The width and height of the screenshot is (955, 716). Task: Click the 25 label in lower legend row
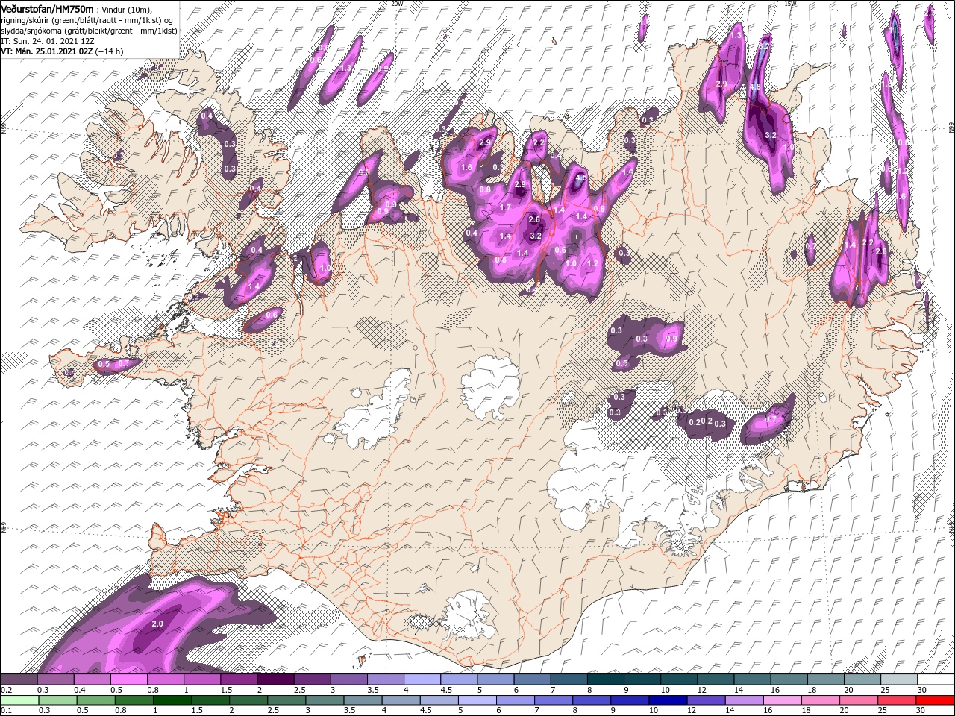click(883, 710)
